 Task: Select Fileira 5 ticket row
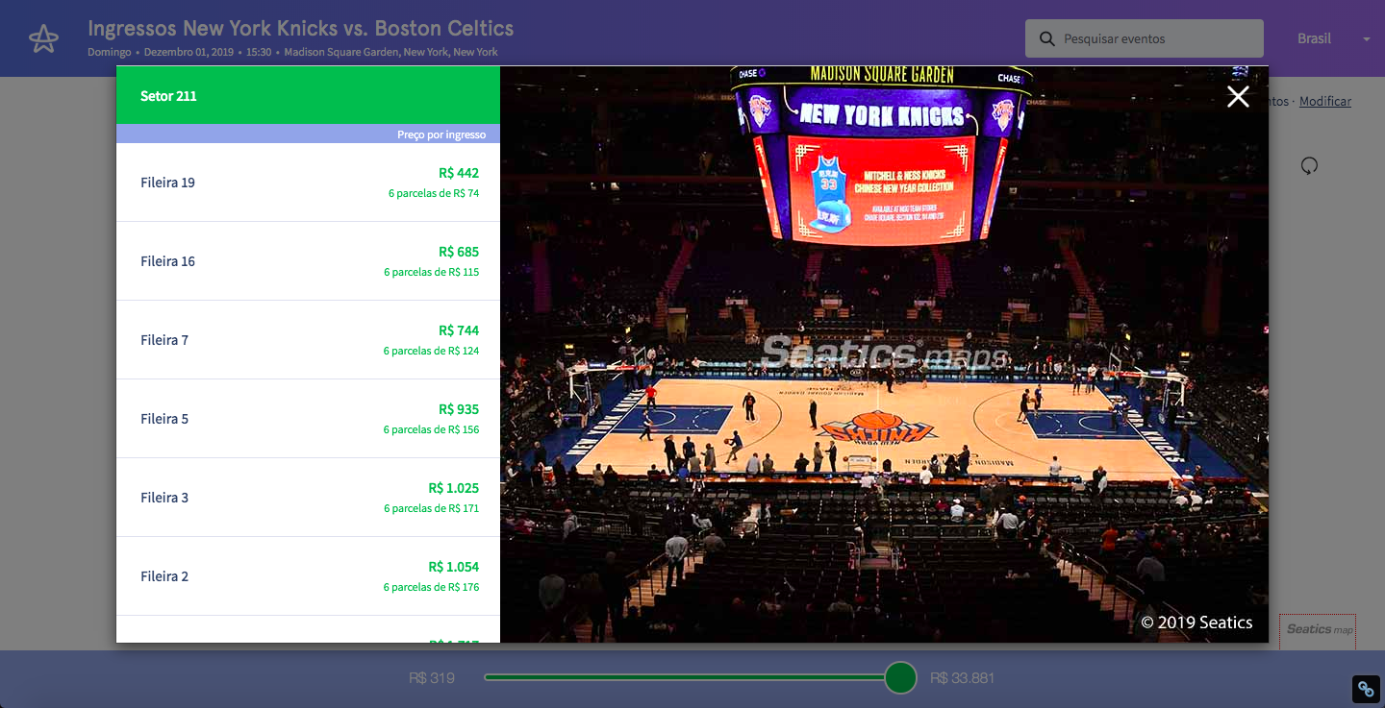308,419
